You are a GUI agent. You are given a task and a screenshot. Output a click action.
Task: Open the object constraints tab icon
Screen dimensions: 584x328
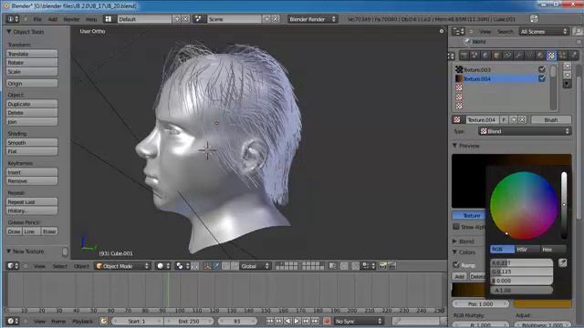pos(507,56)
